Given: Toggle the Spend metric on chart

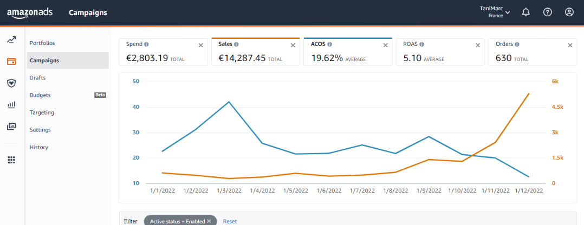Looking at the screenshot, I should point(163,52).
